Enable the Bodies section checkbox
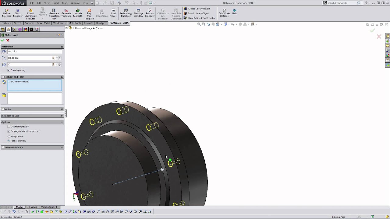The image size is (390, 219). point(2,109)
